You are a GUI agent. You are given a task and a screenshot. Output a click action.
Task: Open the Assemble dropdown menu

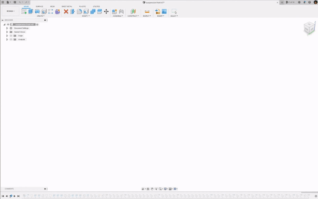click(x=118, y=16)
